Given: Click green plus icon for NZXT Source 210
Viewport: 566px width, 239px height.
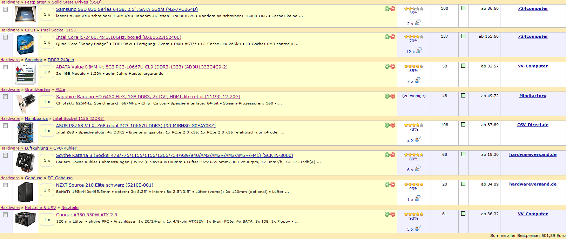Looking at the screenshot, I should (387, 184).
